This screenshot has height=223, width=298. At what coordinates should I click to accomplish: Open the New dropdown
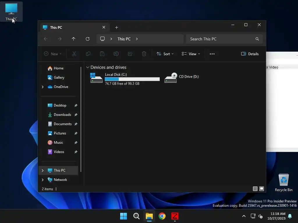[x=53, y=54]
